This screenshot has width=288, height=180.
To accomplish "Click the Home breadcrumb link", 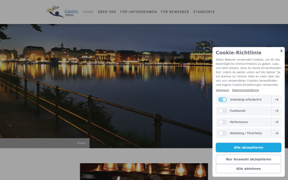I will tap(81, 143).
